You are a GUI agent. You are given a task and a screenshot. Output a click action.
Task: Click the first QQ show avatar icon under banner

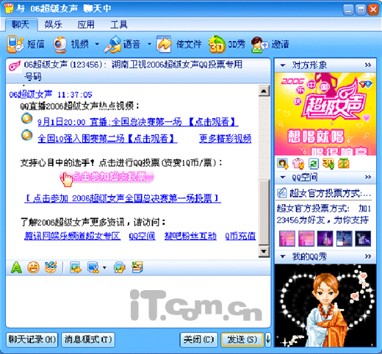pyautogui.click(x=283, y=164)
